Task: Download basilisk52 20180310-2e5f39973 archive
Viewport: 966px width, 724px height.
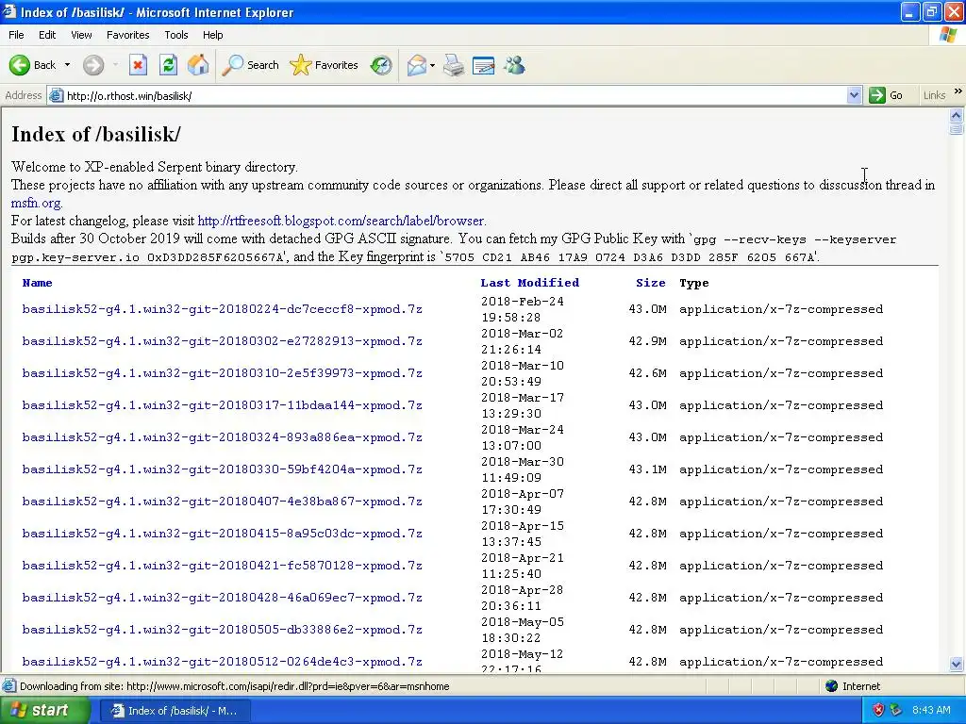Action: tap(222, 373)
